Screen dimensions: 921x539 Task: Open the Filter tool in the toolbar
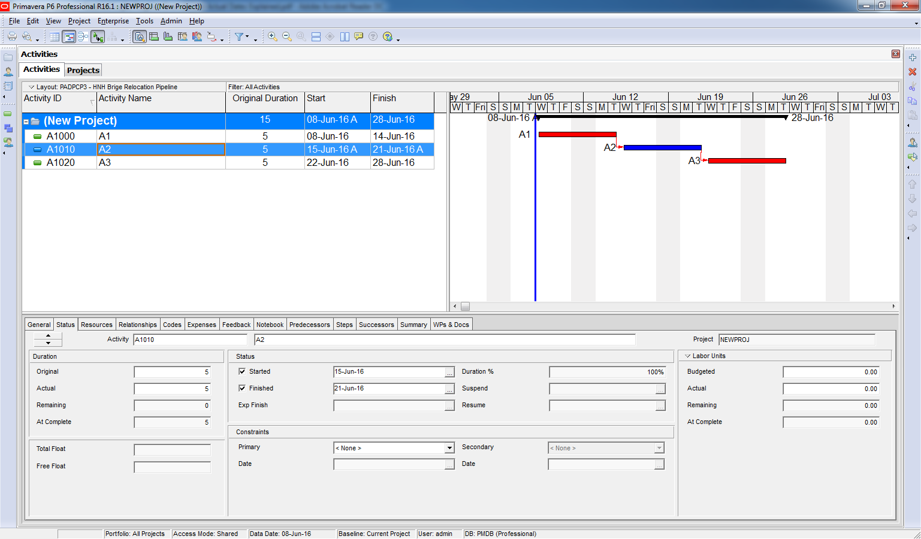[239, 37]
